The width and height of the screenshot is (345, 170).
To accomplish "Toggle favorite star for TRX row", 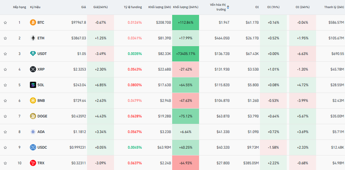I will pos(5,163).
